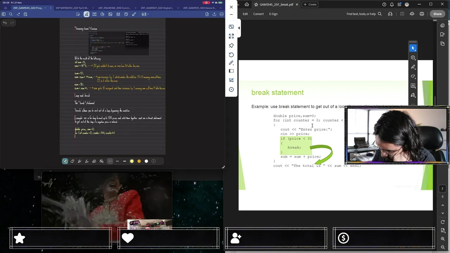Go to the notes app home icon

(x=5, y=8)
